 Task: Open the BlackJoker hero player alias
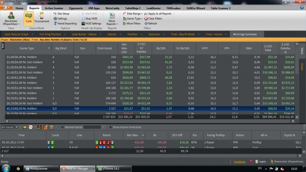(11, 19)
